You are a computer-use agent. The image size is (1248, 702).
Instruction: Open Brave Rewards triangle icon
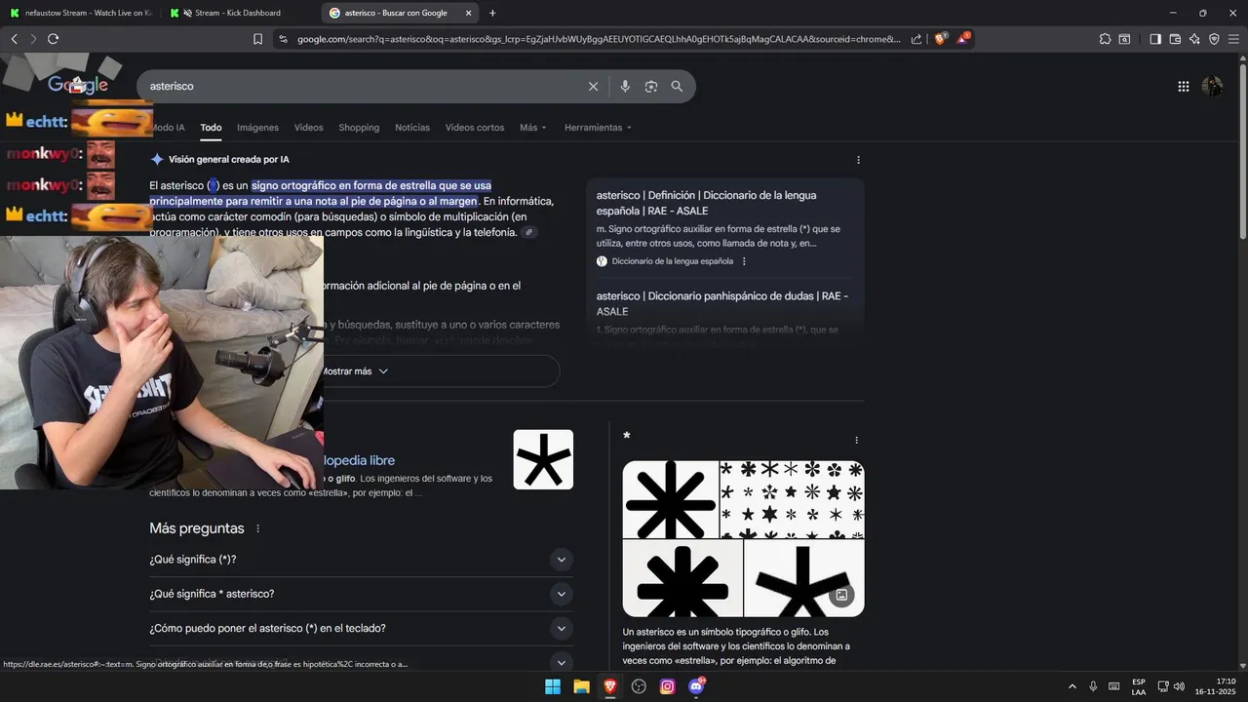(963, 39)
